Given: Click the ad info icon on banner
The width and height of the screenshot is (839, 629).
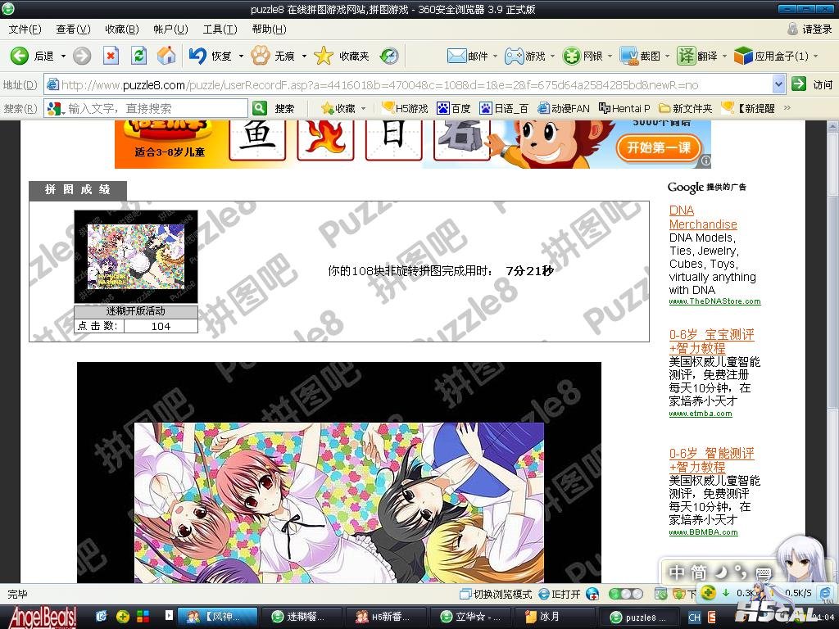Looking at the screenshot, I should (x=705, y=161).
